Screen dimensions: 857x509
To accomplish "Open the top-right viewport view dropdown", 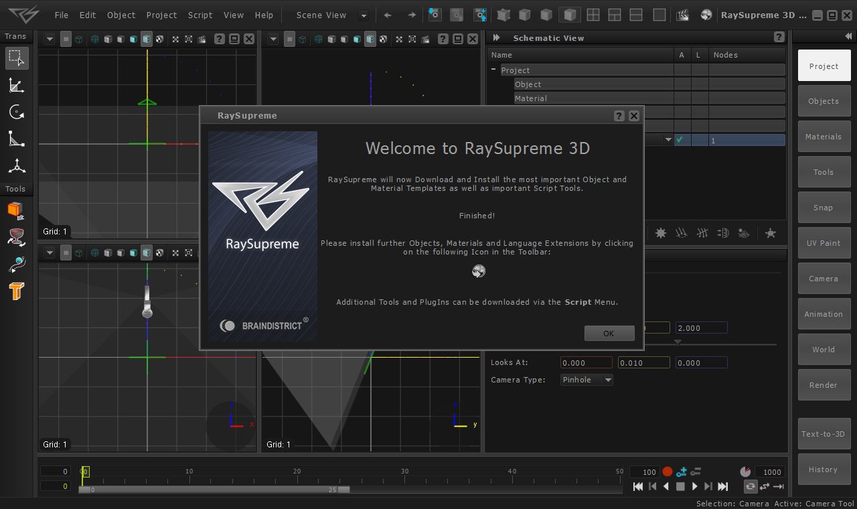I will coord(273,40).
